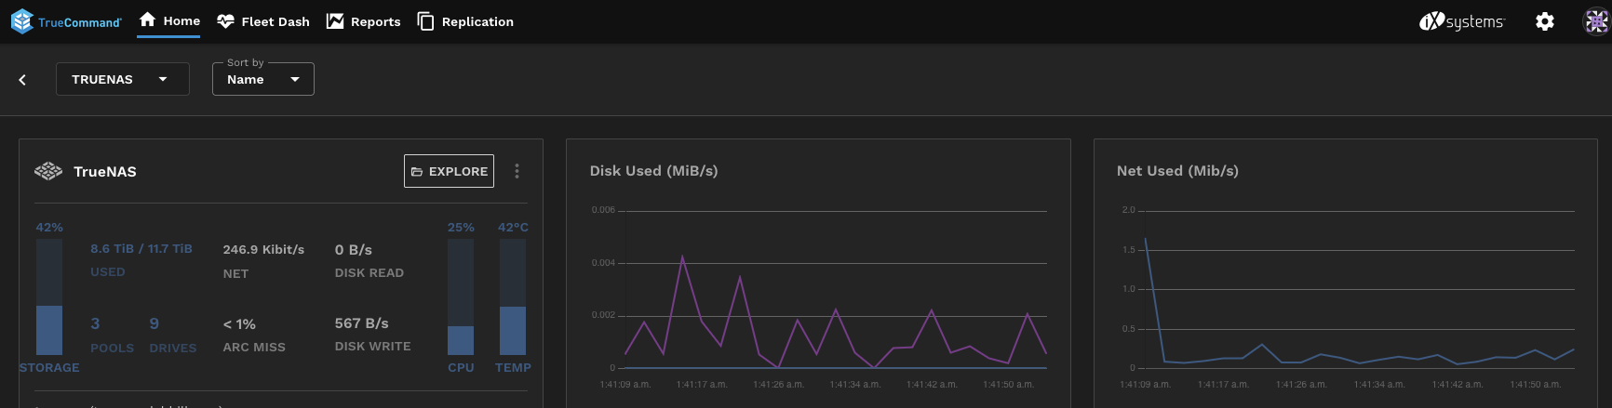Screen dimensions: 1612x408
Task: Click the EXPLORE button
Action: pos(450,171)
